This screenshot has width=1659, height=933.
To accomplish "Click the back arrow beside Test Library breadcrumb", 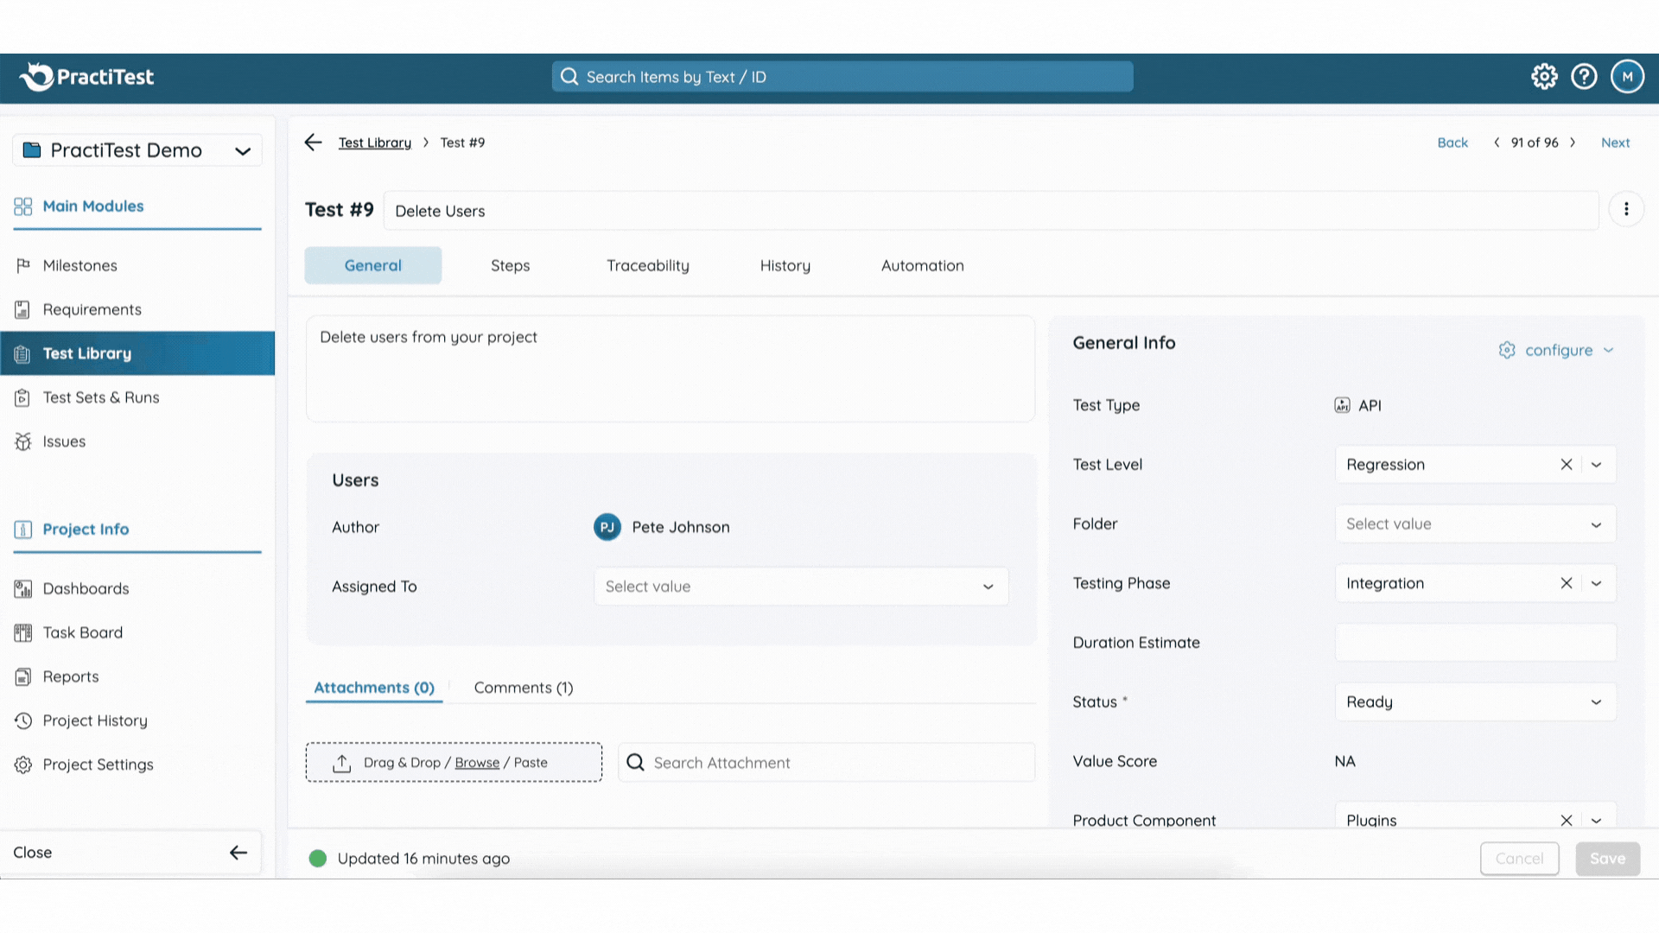I will (x=313, y=143).
